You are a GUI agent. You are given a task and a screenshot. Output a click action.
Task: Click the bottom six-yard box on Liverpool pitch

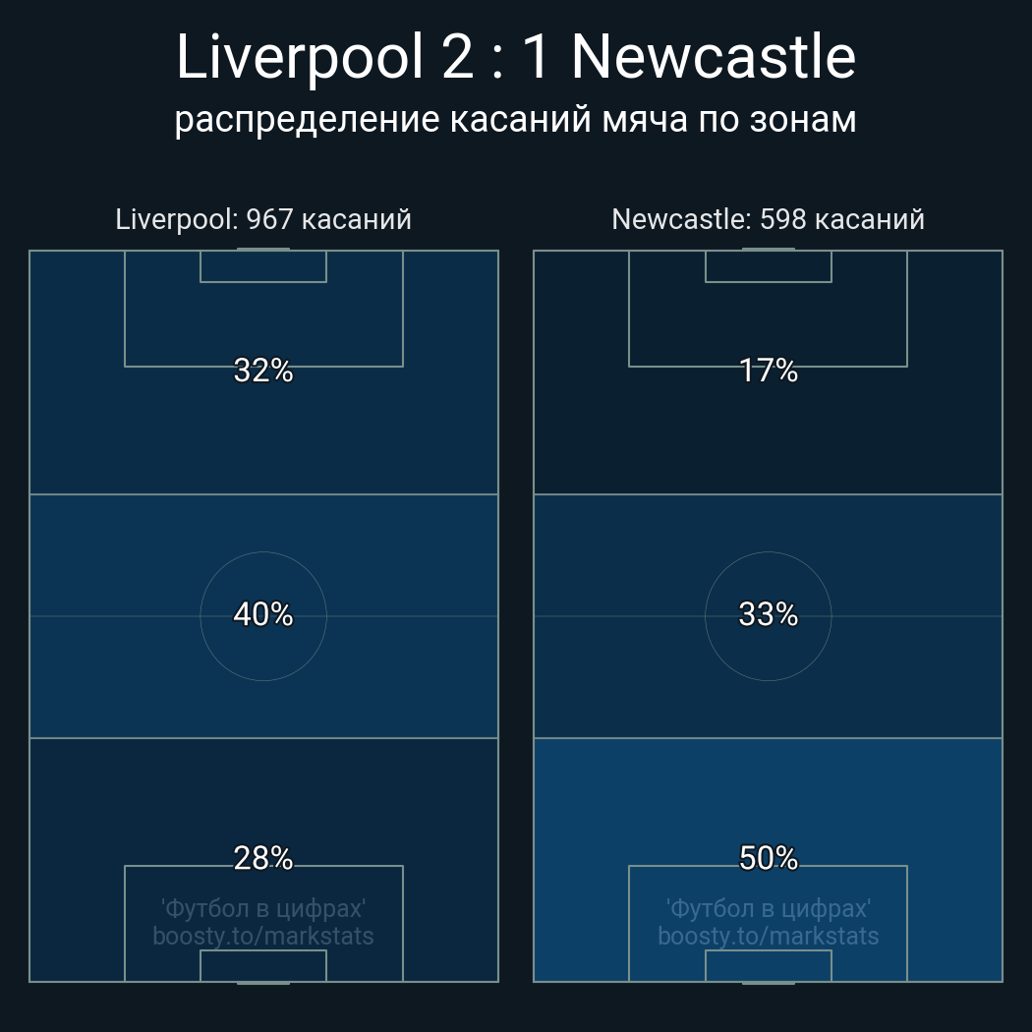point(263,965)
